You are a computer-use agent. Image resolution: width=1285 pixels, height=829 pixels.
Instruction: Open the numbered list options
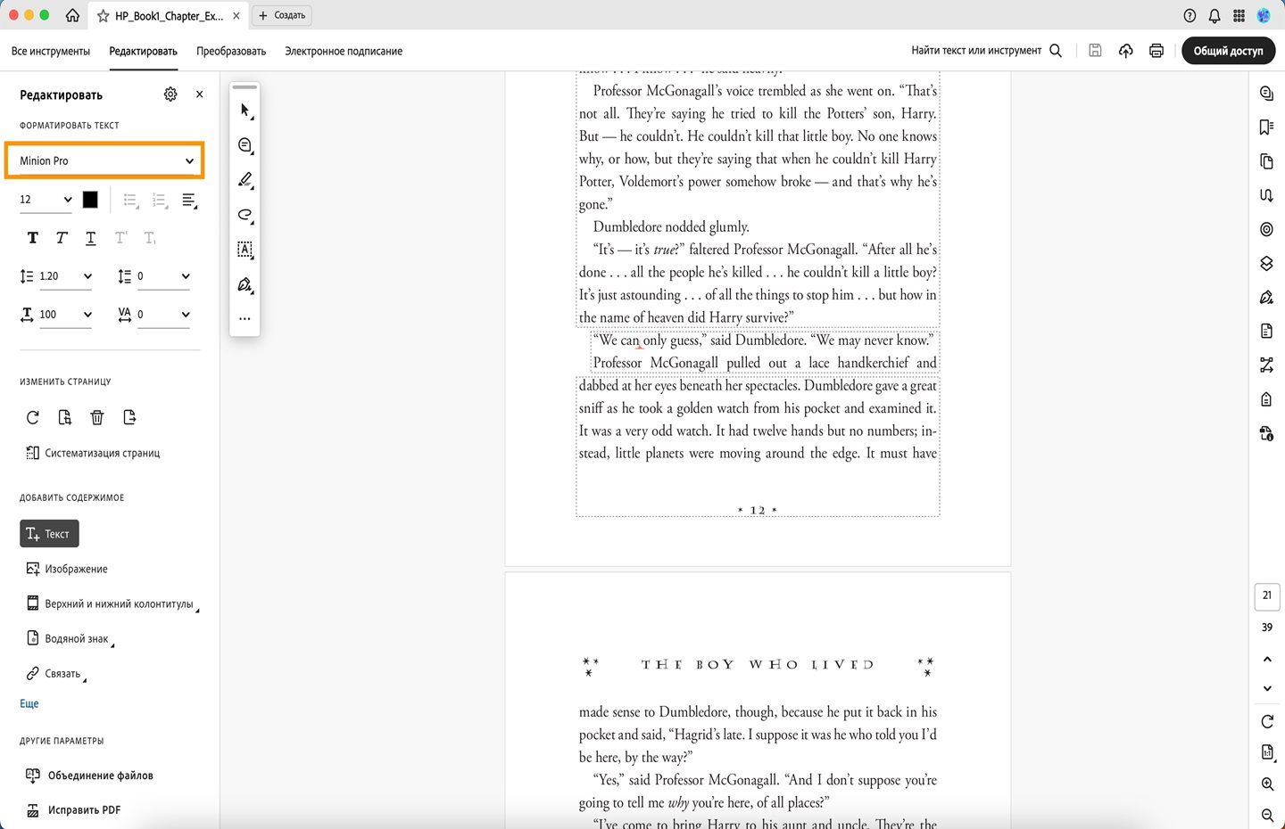tap(160, 201)
